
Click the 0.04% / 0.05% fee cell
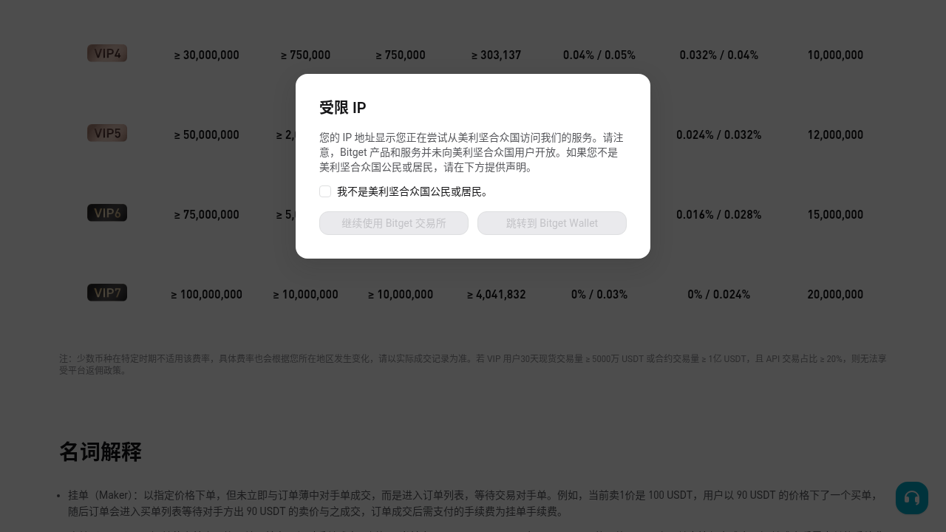tap(599, 55)
